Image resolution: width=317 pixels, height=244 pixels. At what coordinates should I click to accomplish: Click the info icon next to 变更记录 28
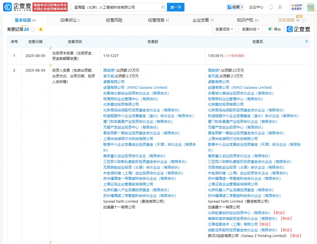coord(33,30)
